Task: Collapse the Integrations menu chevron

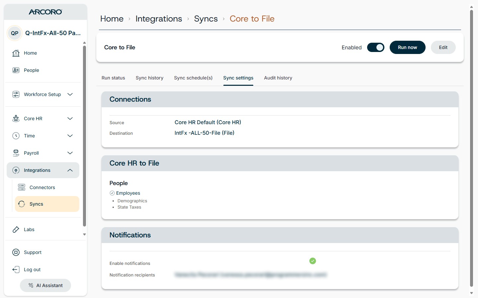Action: click(x=70, y=170)
